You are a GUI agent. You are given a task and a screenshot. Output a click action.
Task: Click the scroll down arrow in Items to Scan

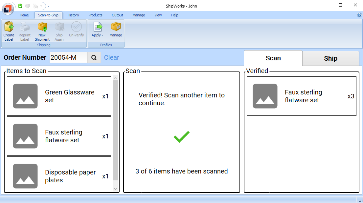116,189
